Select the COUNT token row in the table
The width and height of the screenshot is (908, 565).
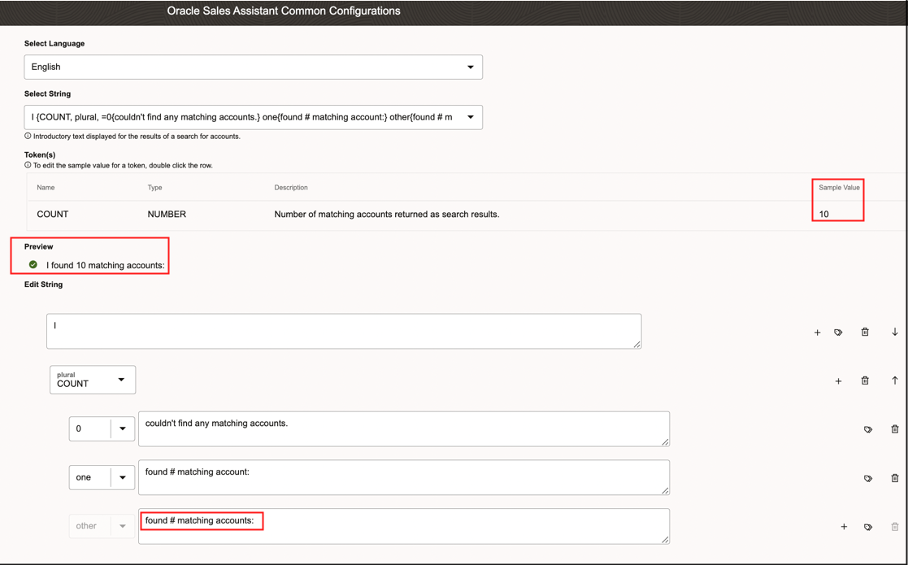(467, 214)
